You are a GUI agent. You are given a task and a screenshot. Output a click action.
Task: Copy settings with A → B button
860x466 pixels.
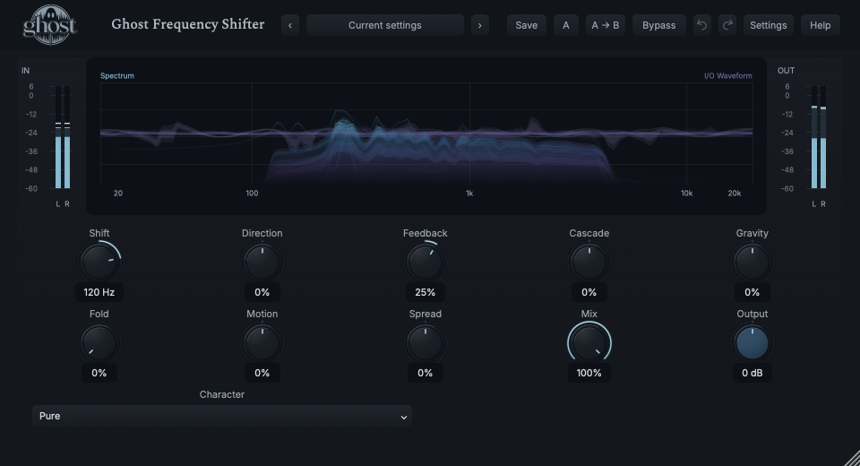606,25
